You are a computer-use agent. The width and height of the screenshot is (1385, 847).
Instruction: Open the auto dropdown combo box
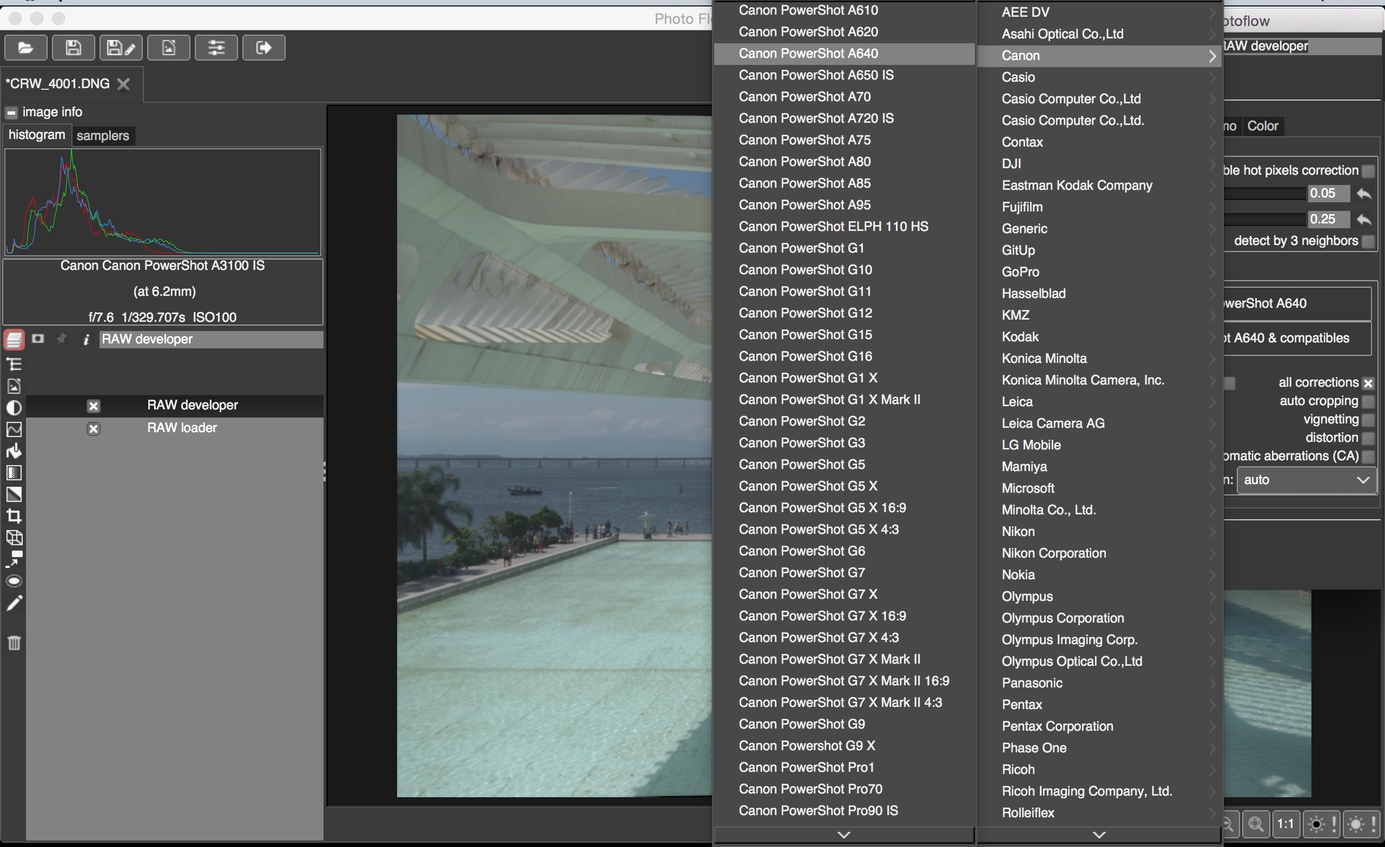tap(1306, 480)
